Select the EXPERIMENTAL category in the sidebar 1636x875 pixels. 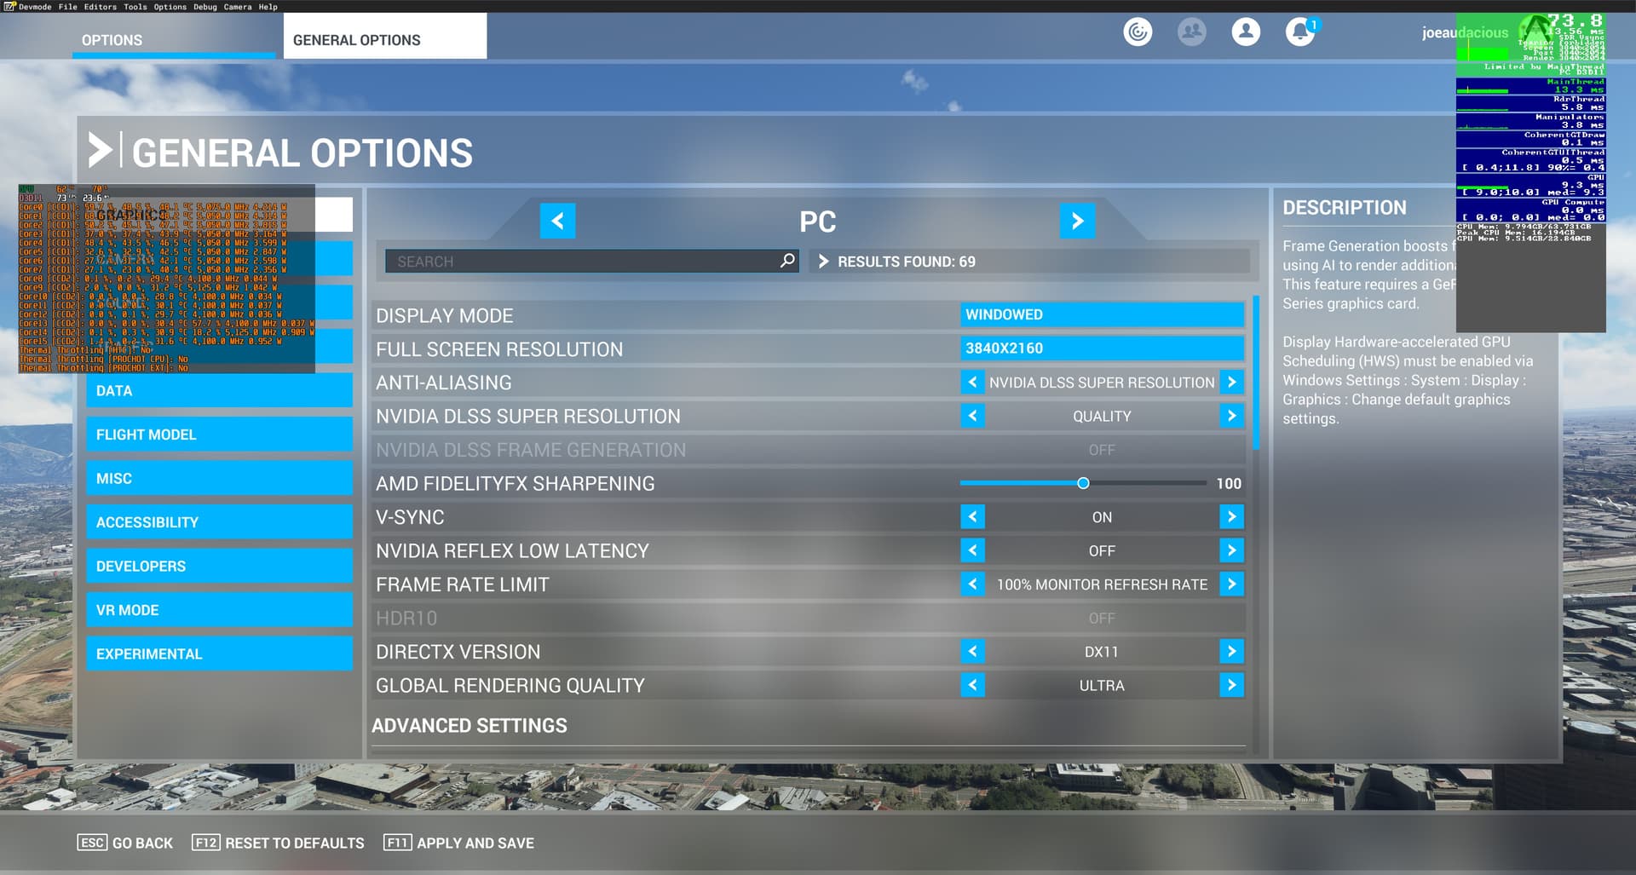[x=219, y=653]
